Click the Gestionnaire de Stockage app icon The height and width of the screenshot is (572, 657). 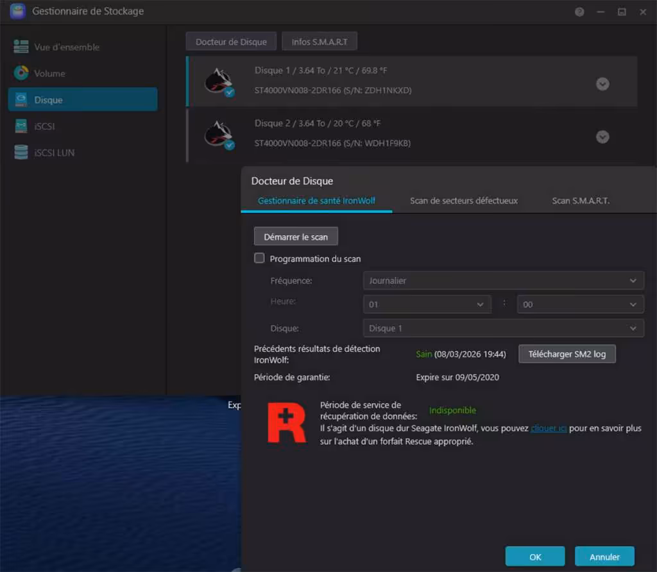[x=17, y=11]
